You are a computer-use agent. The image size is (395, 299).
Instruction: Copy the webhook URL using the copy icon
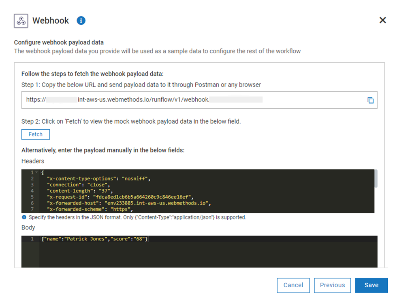[370, 100]
